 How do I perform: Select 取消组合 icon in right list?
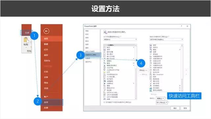[151, 79]
